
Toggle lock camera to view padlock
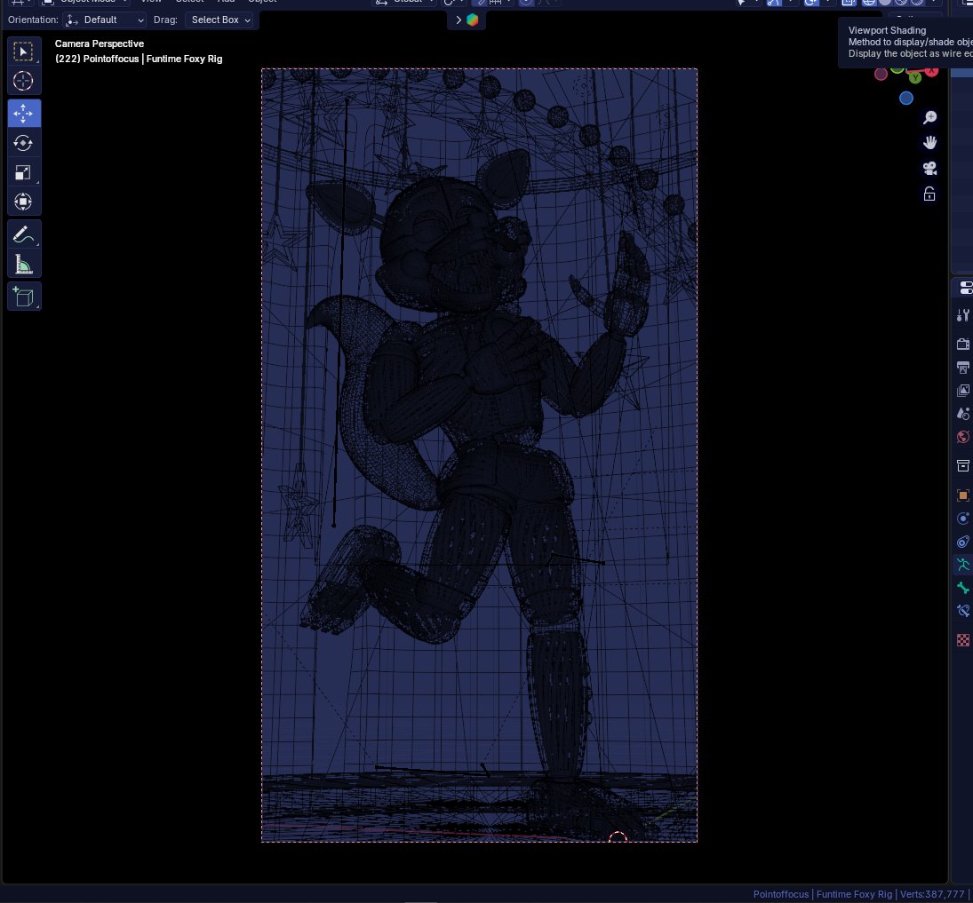tap(929, 194)
